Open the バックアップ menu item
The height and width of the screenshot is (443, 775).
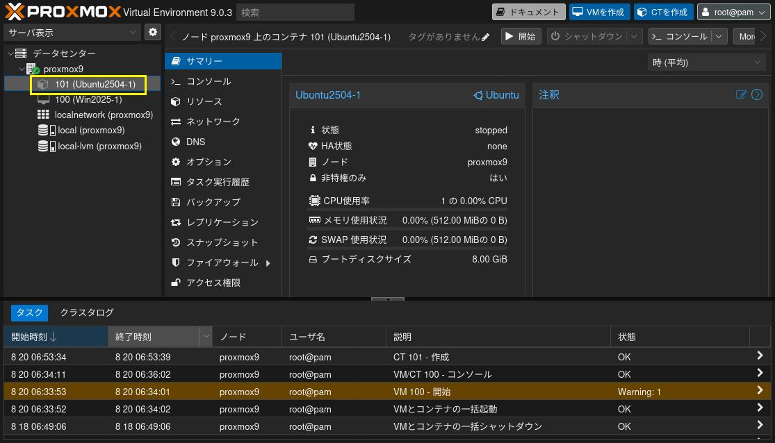(223, 202)
